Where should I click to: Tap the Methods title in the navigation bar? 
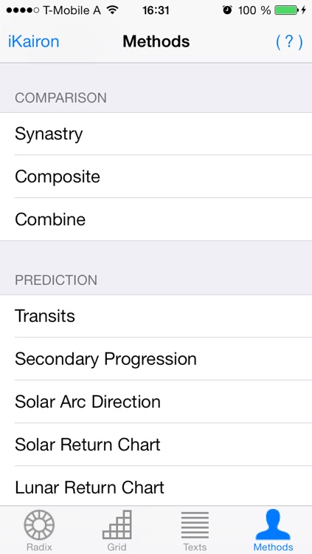coord(156,41)
